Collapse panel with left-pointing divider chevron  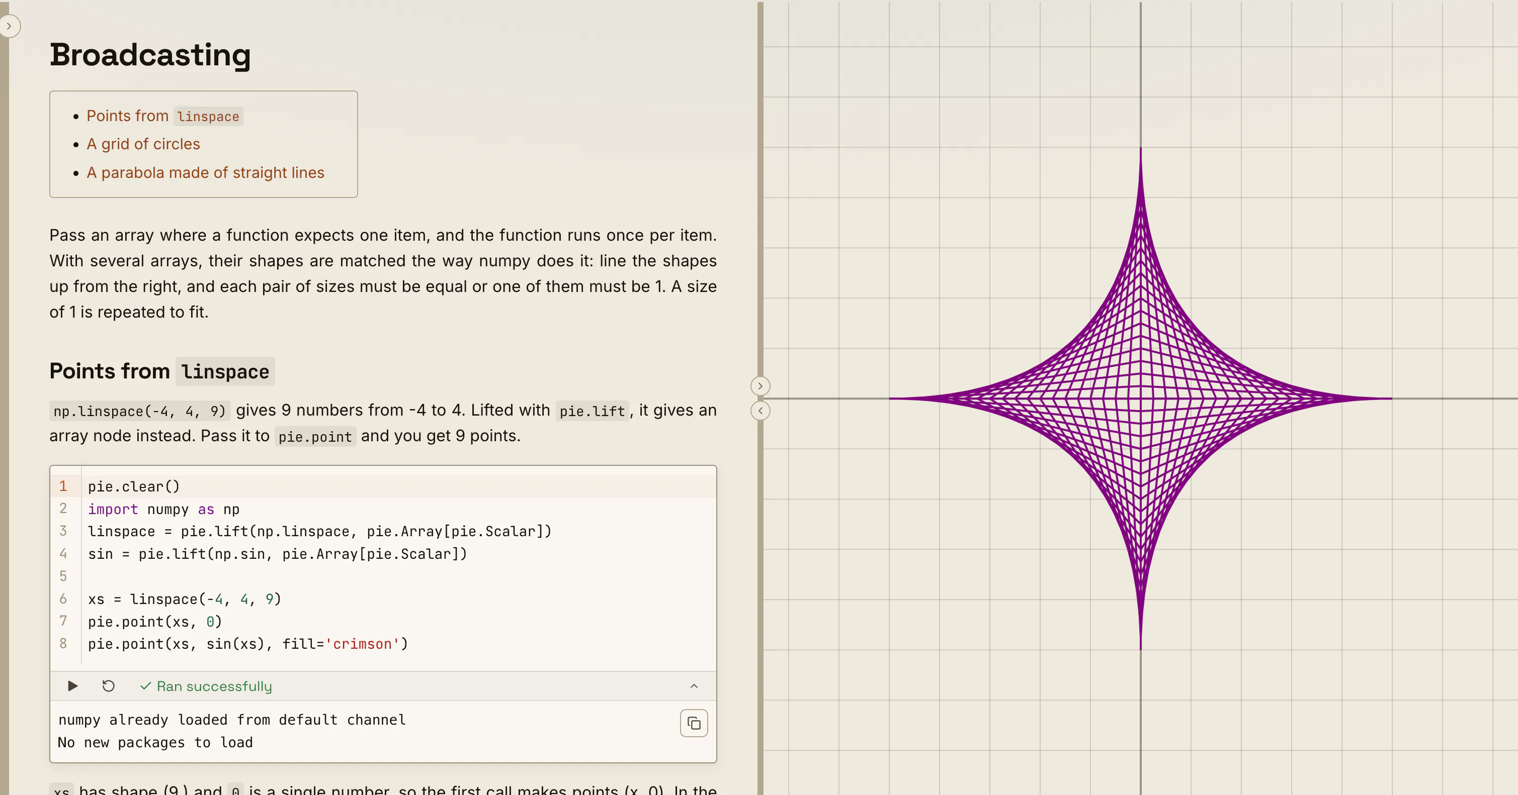point(760,411)
